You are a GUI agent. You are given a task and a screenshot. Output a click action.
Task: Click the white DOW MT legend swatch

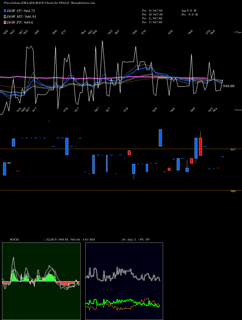pyautogui.click(x=5, y=17)
